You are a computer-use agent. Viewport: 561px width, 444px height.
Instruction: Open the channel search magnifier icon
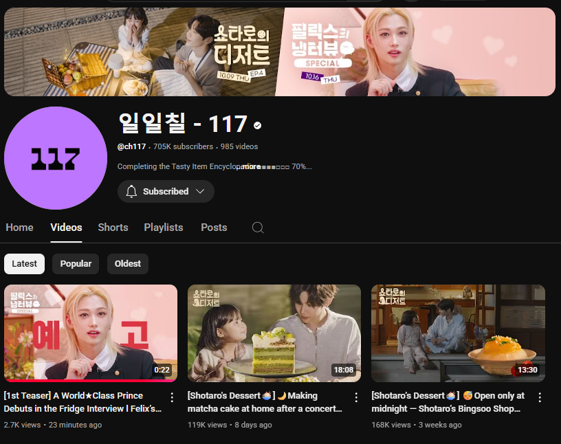pyautogui.click(x=258, y=227)
